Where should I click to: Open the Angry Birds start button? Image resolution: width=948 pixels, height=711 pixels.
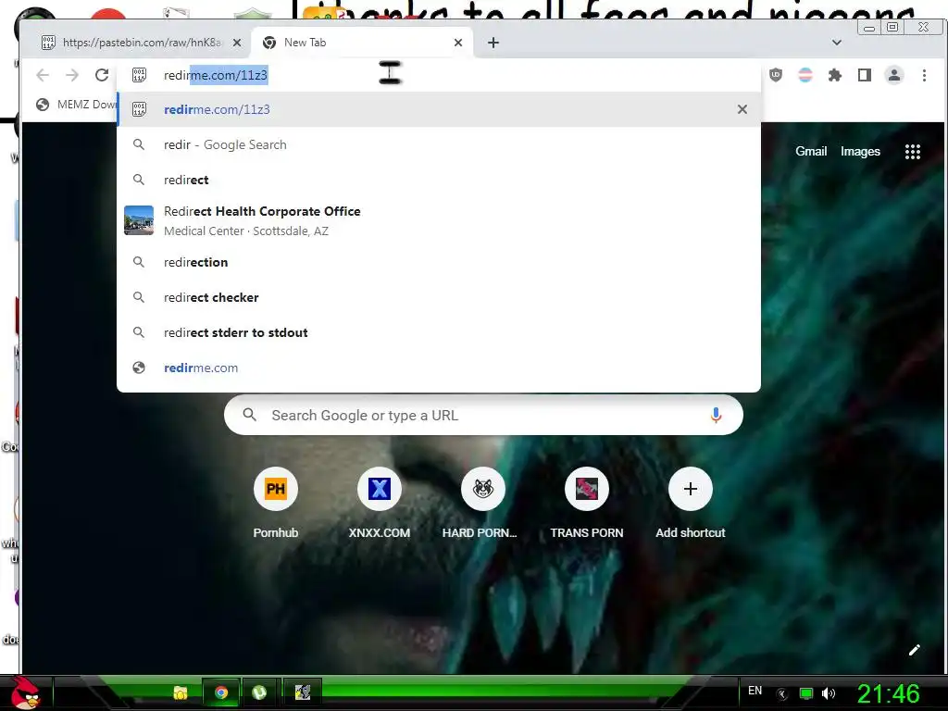[25, 692]
